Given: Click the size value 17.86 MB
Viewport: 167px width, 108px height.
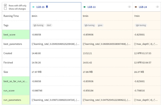Looking at the screenshot, I should tap(88, 72).
